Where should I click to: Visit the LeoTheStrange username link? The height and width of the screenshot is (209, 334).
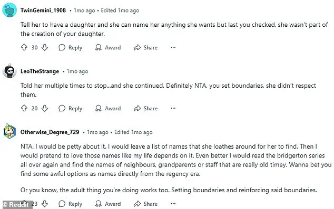click(x=40, y=71)
